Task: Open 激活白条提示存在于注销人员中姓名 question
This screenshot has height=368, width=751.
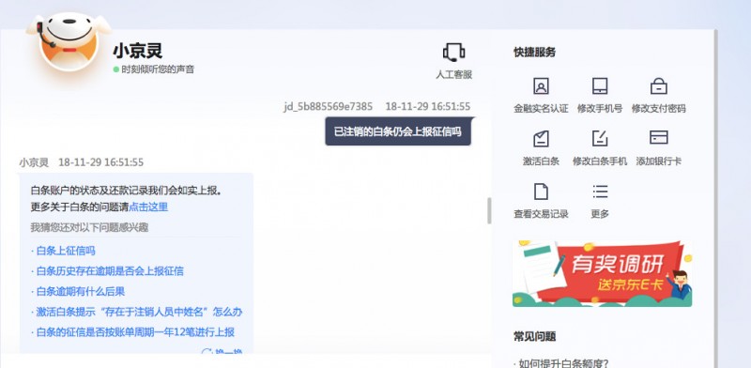Action: 139,312
